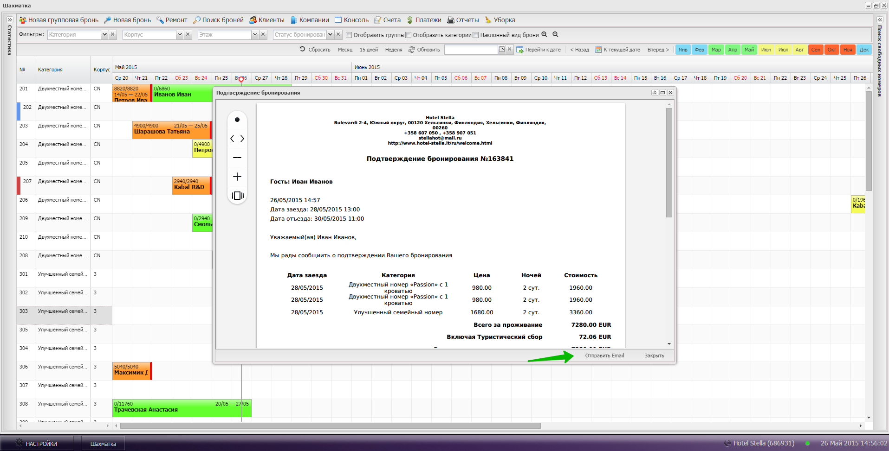Select the Сен month swatch

pos(816,50)
